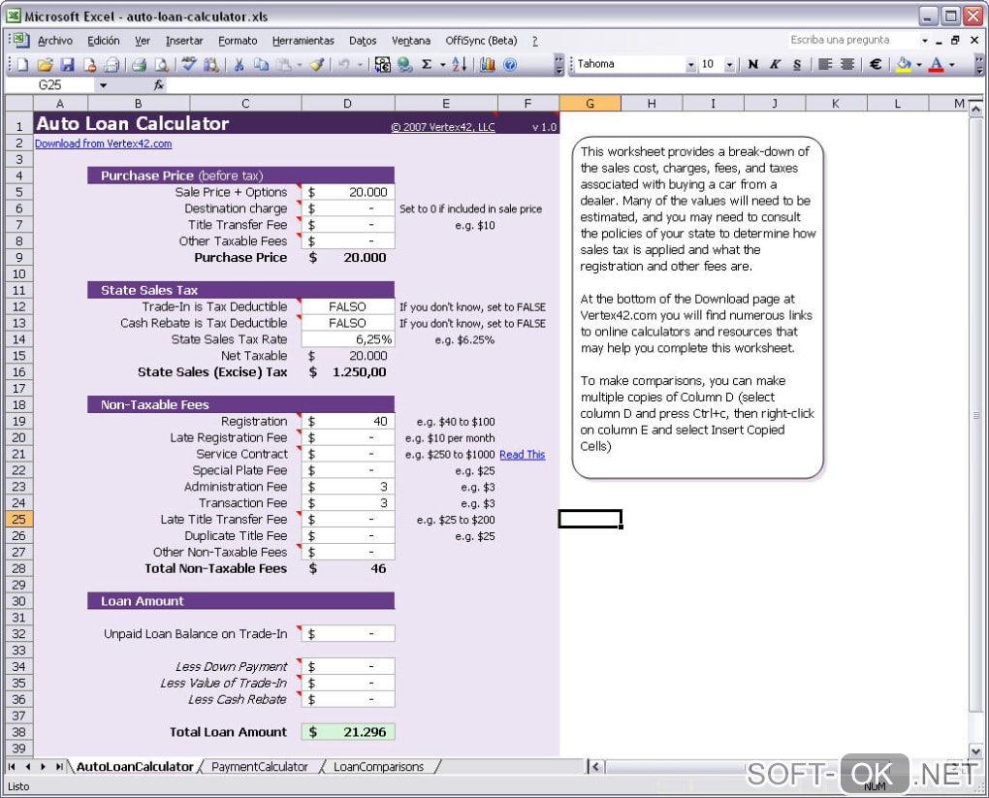Open the fill color dropdown arrow
Viewport: 989px width, 798px height.
(919, 64)
